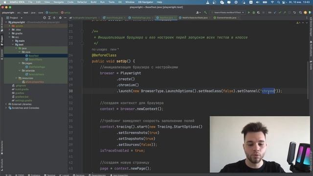Expand the .idea folder
Image resolution: width=313 pixels, height=176 pixels.
(x=9, y=29)
